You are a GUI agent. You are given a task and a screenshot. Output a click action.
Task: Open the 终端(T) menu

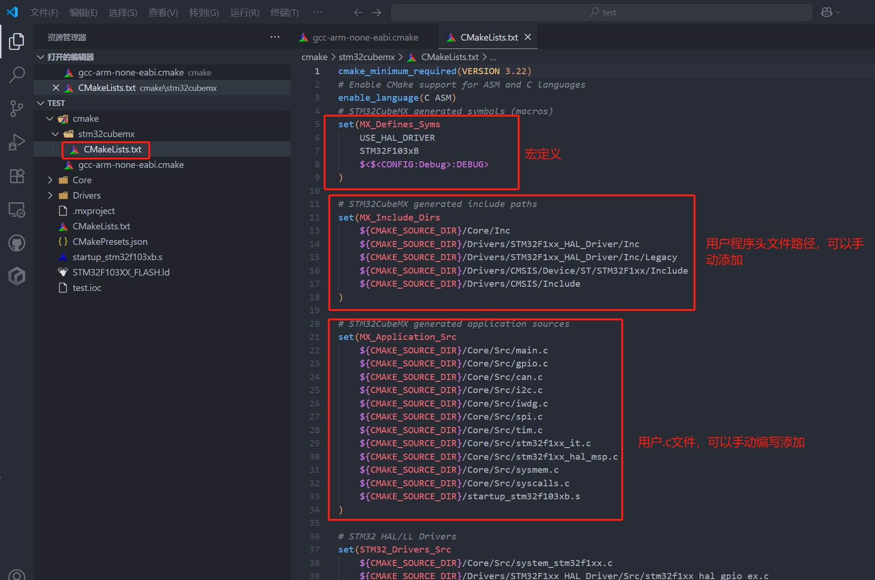point(285,13)
